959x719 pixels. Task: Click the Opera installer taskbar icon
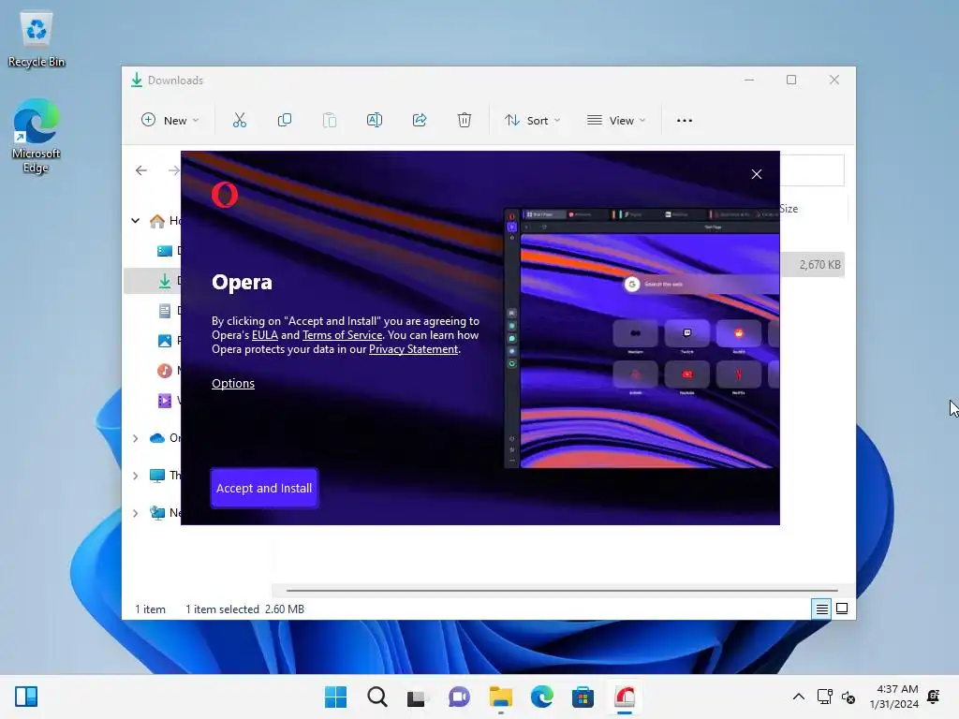click(625, 697)
